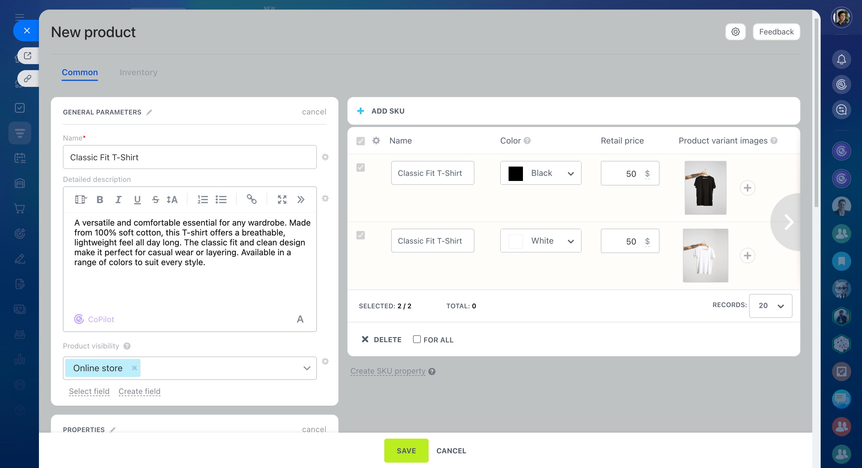Switch to the Inventory tab
Image resolution: width=862 pixels, height=468 pixels.
(x=138, y=72)
